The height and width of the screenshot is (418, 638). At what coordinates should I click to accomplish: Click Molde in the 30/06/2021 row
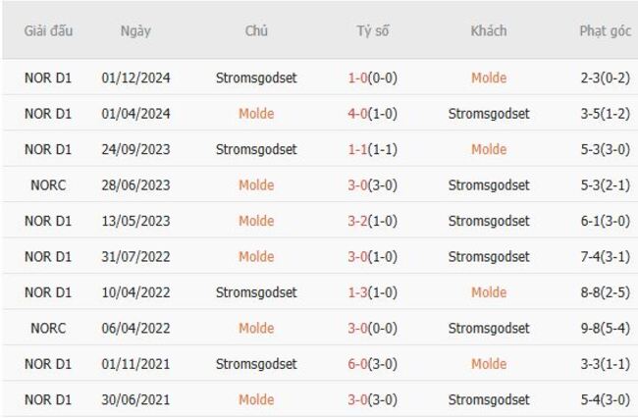pyautogui.click(x=256, y=399)
